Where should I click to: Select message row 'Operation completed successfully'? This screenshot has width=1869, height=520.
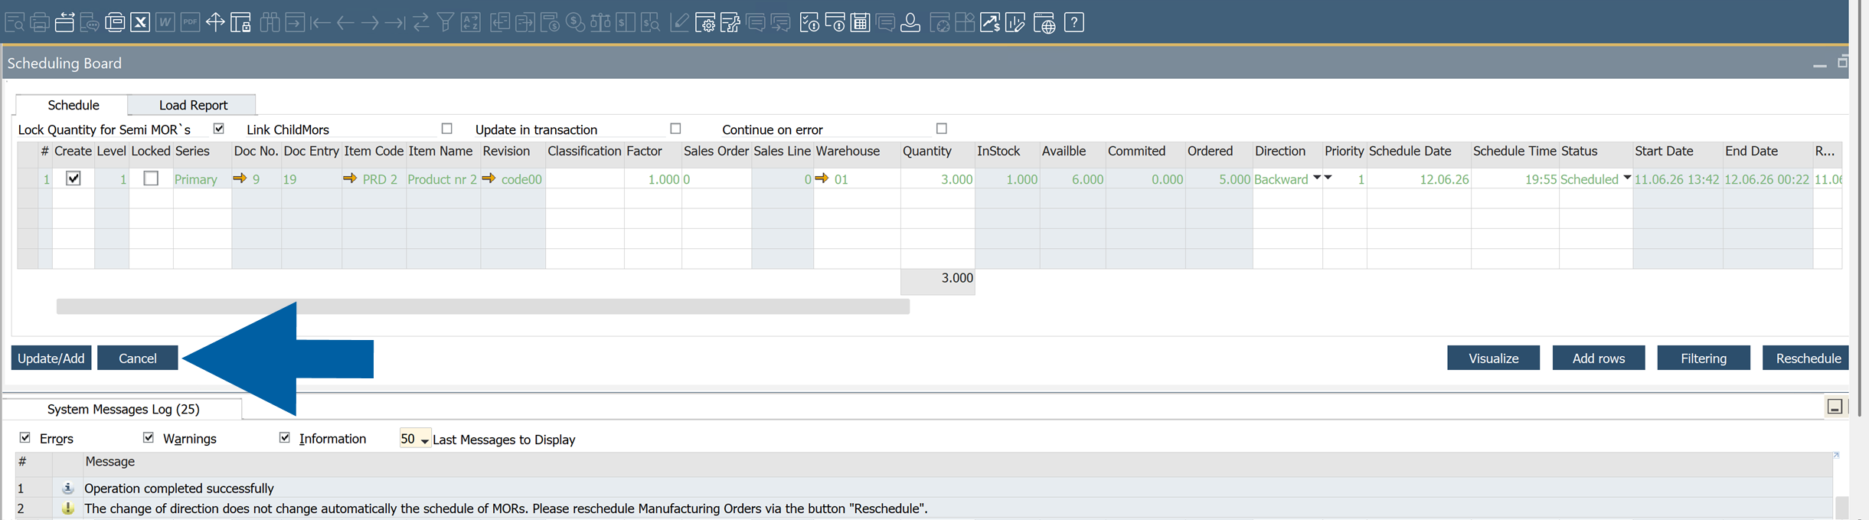tap(924, 488)
